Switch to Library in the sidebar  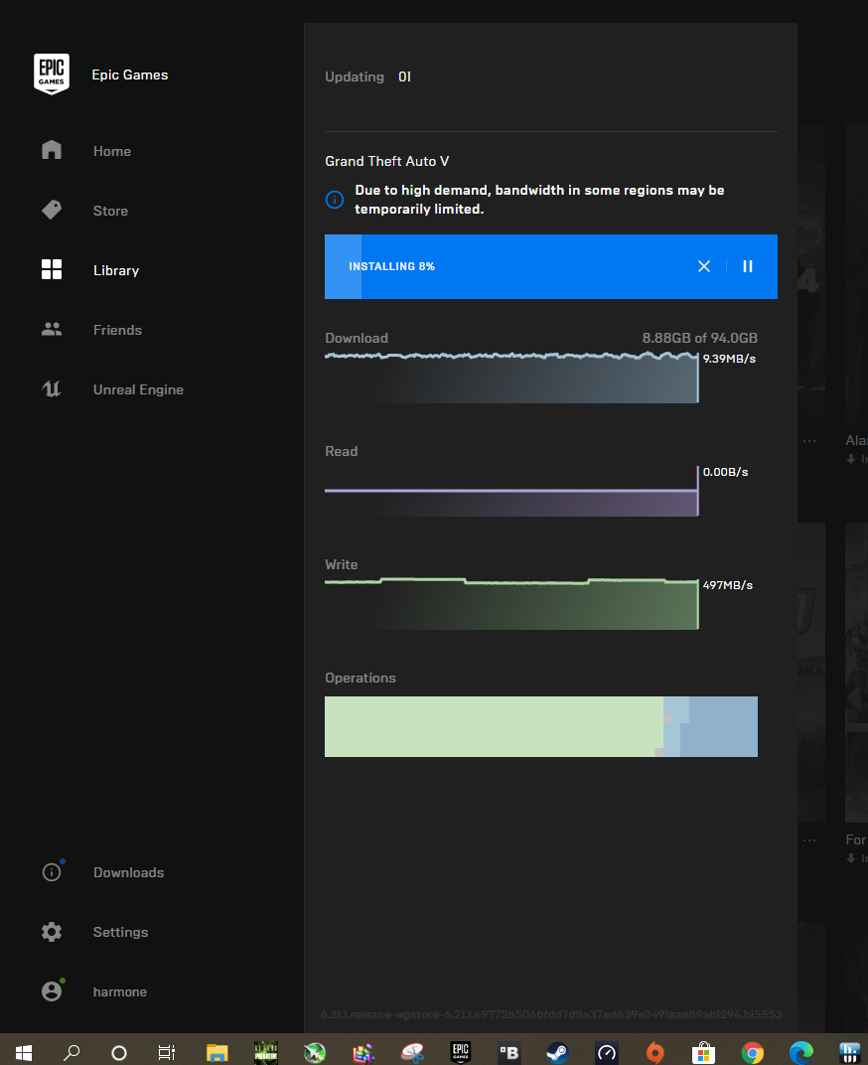116,270
